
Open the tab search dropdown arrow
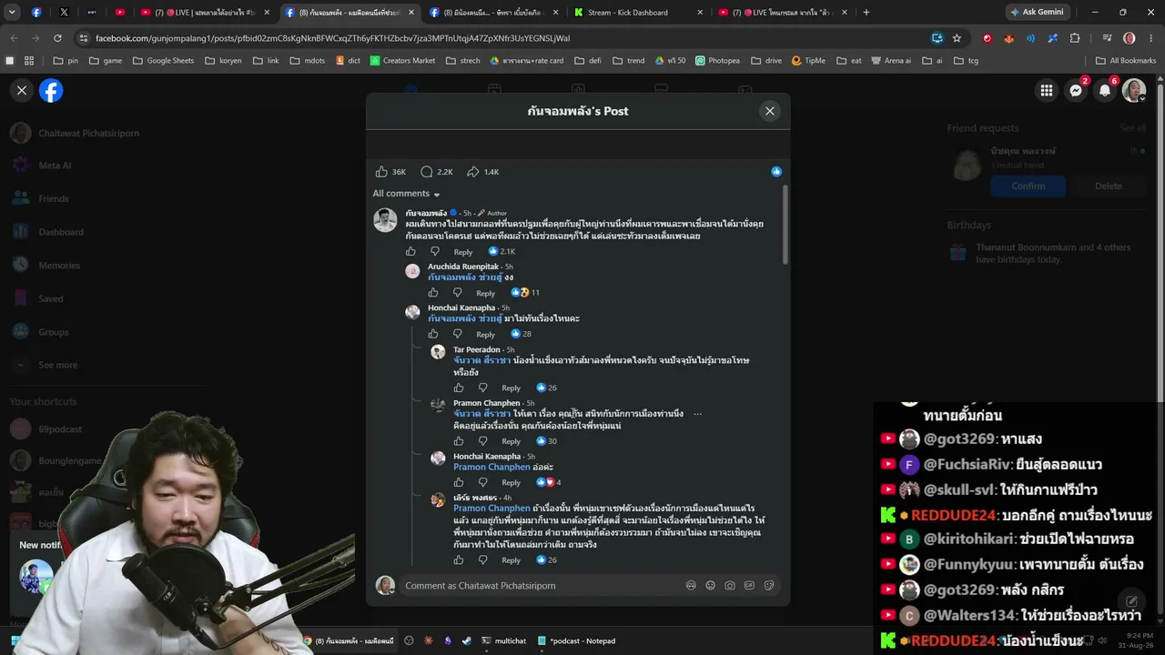click(14, 13)
